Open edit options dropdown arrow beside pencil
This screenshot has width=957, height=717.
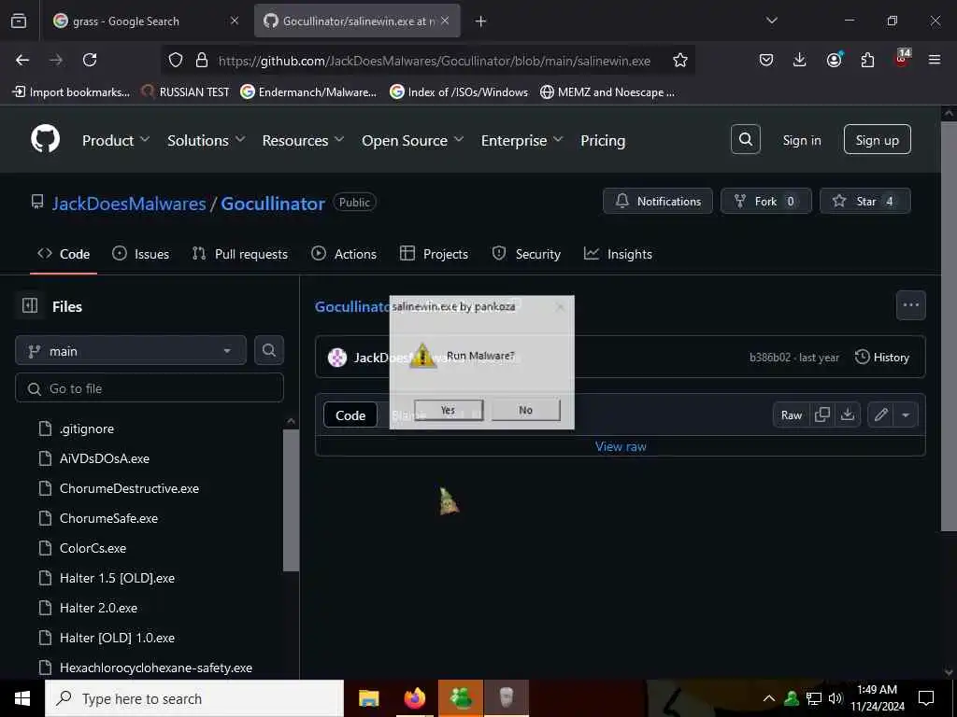tap(906, 415)
